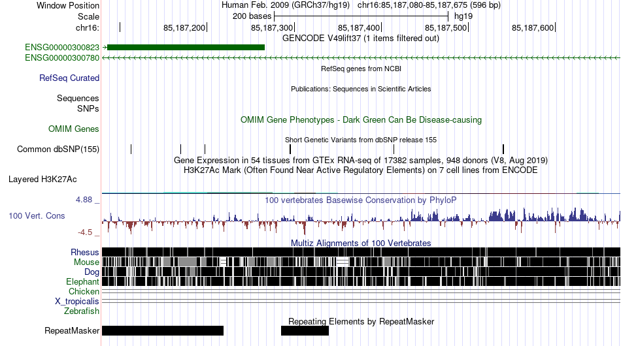
Task: Click the 85,187,200 ruler position
Action: [184, 27]
